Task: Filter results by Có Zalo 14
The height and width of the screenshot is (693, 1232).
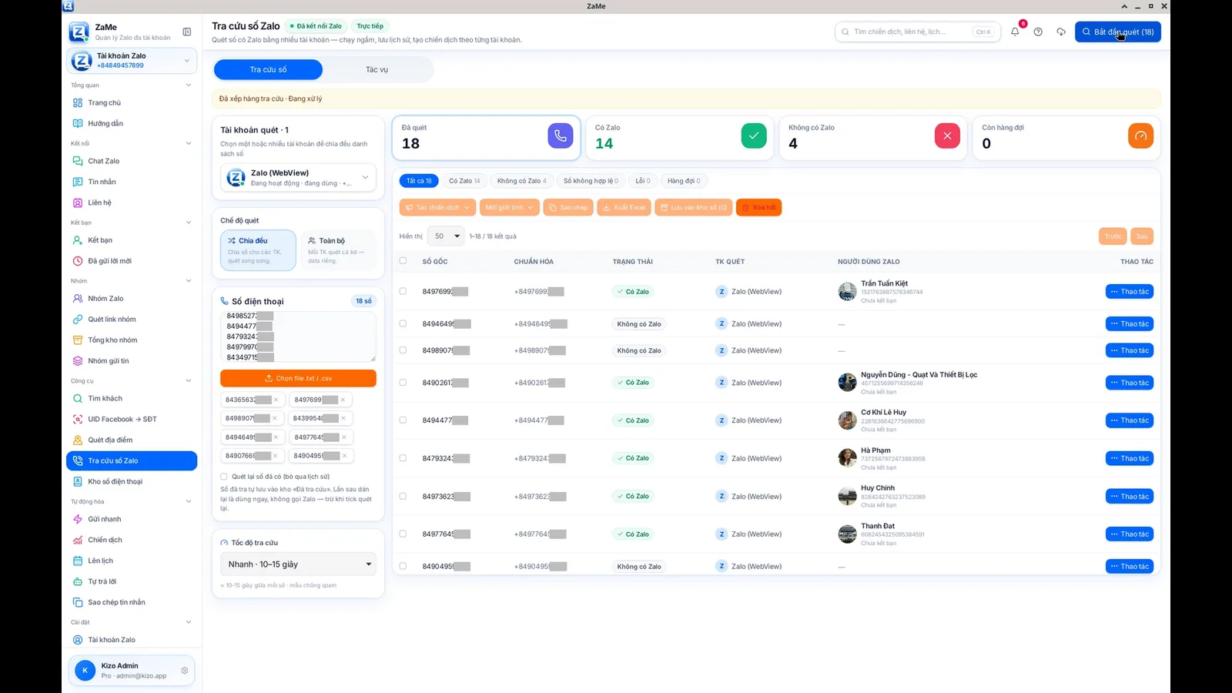Action: (464, 181)
